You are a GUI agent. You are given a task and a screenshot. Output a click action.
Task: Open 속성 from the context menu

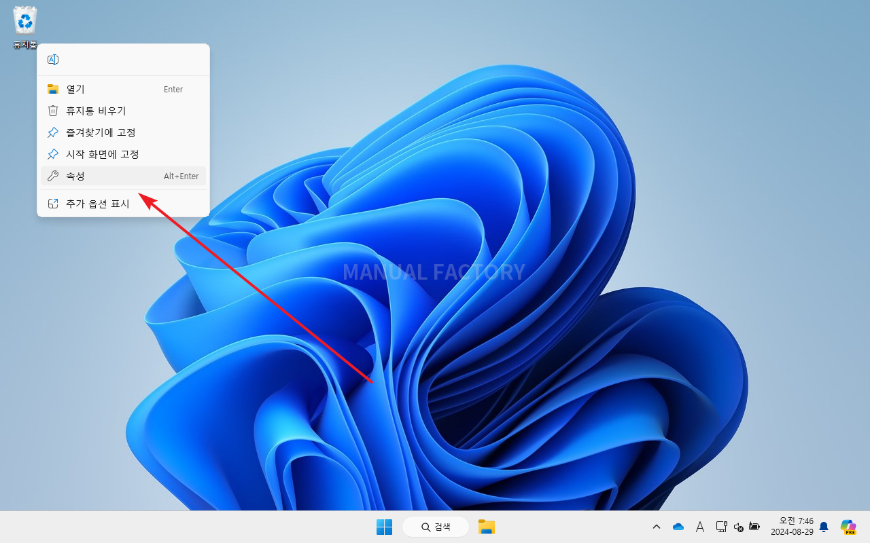[123, 176]
